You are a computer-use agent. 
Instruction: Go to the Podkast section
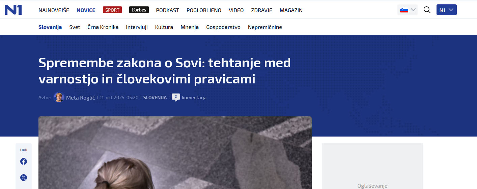pos(168,10)
